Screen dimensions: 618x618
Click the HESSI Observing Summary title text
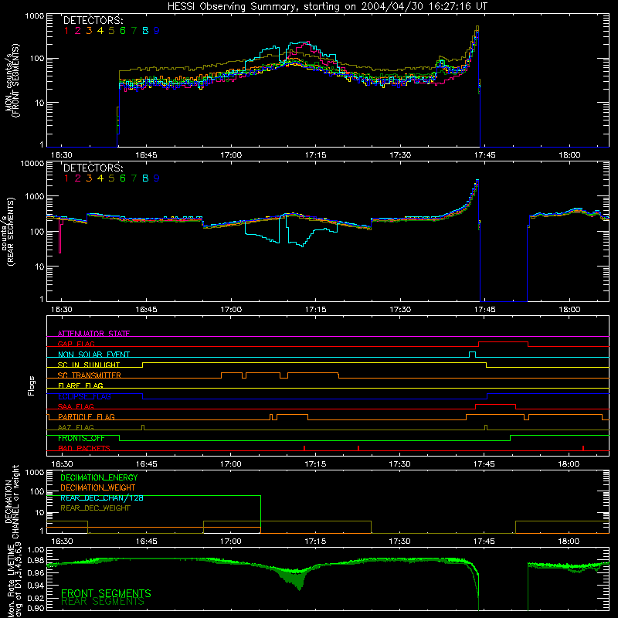coord(328,6)
